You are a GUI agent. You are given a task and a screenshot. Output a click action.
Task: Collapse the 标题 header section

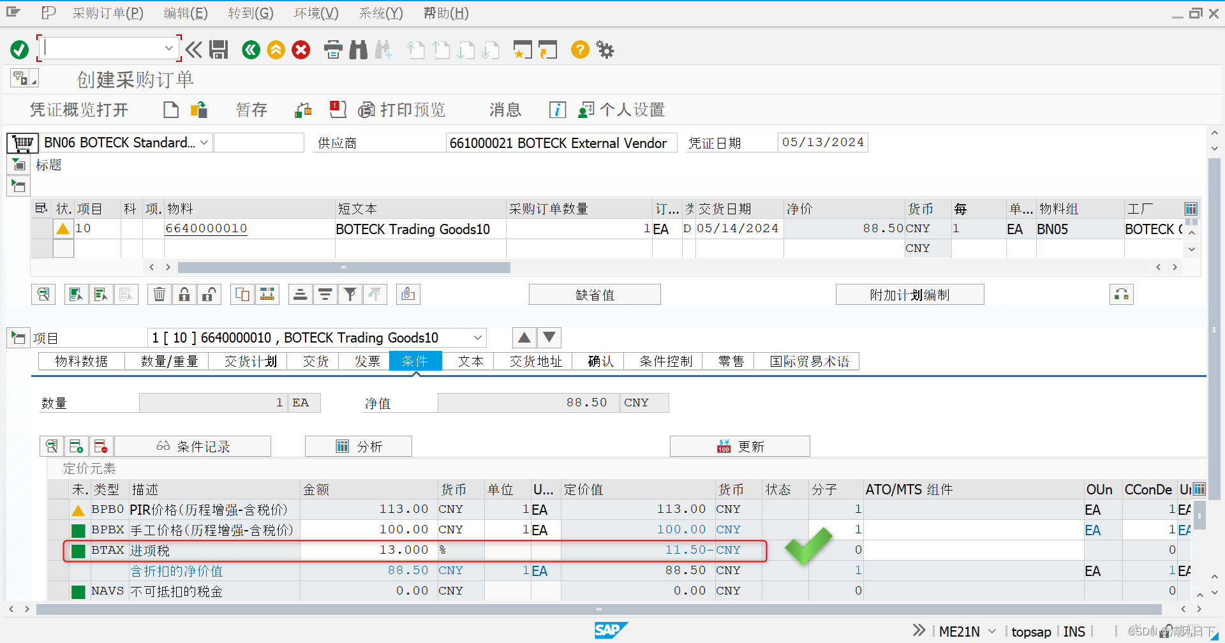(19, 165)
